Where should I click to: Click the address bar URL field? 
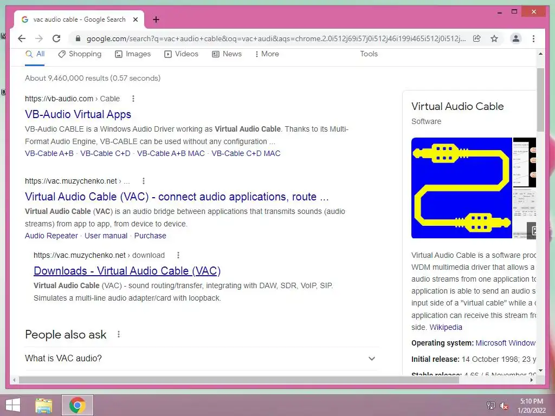click(x=276, y=38)
